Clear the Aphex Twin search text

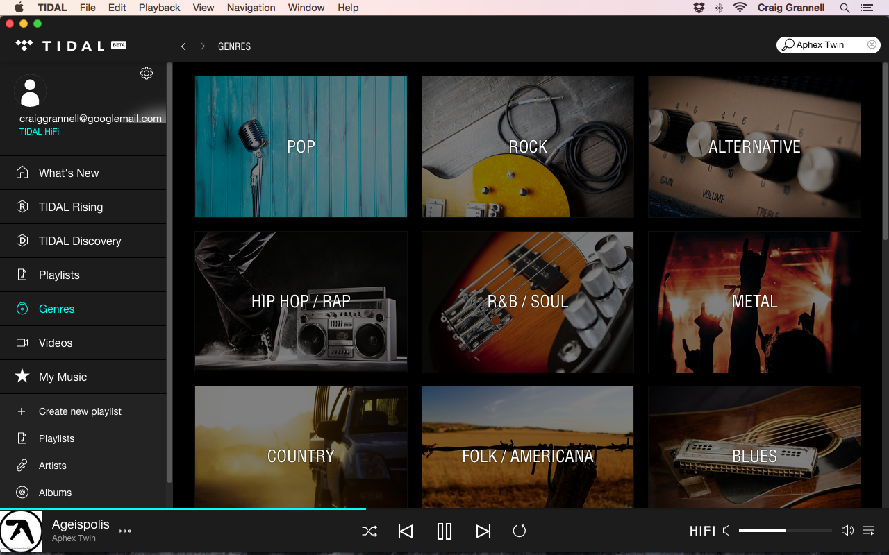[x=872, y=44]
